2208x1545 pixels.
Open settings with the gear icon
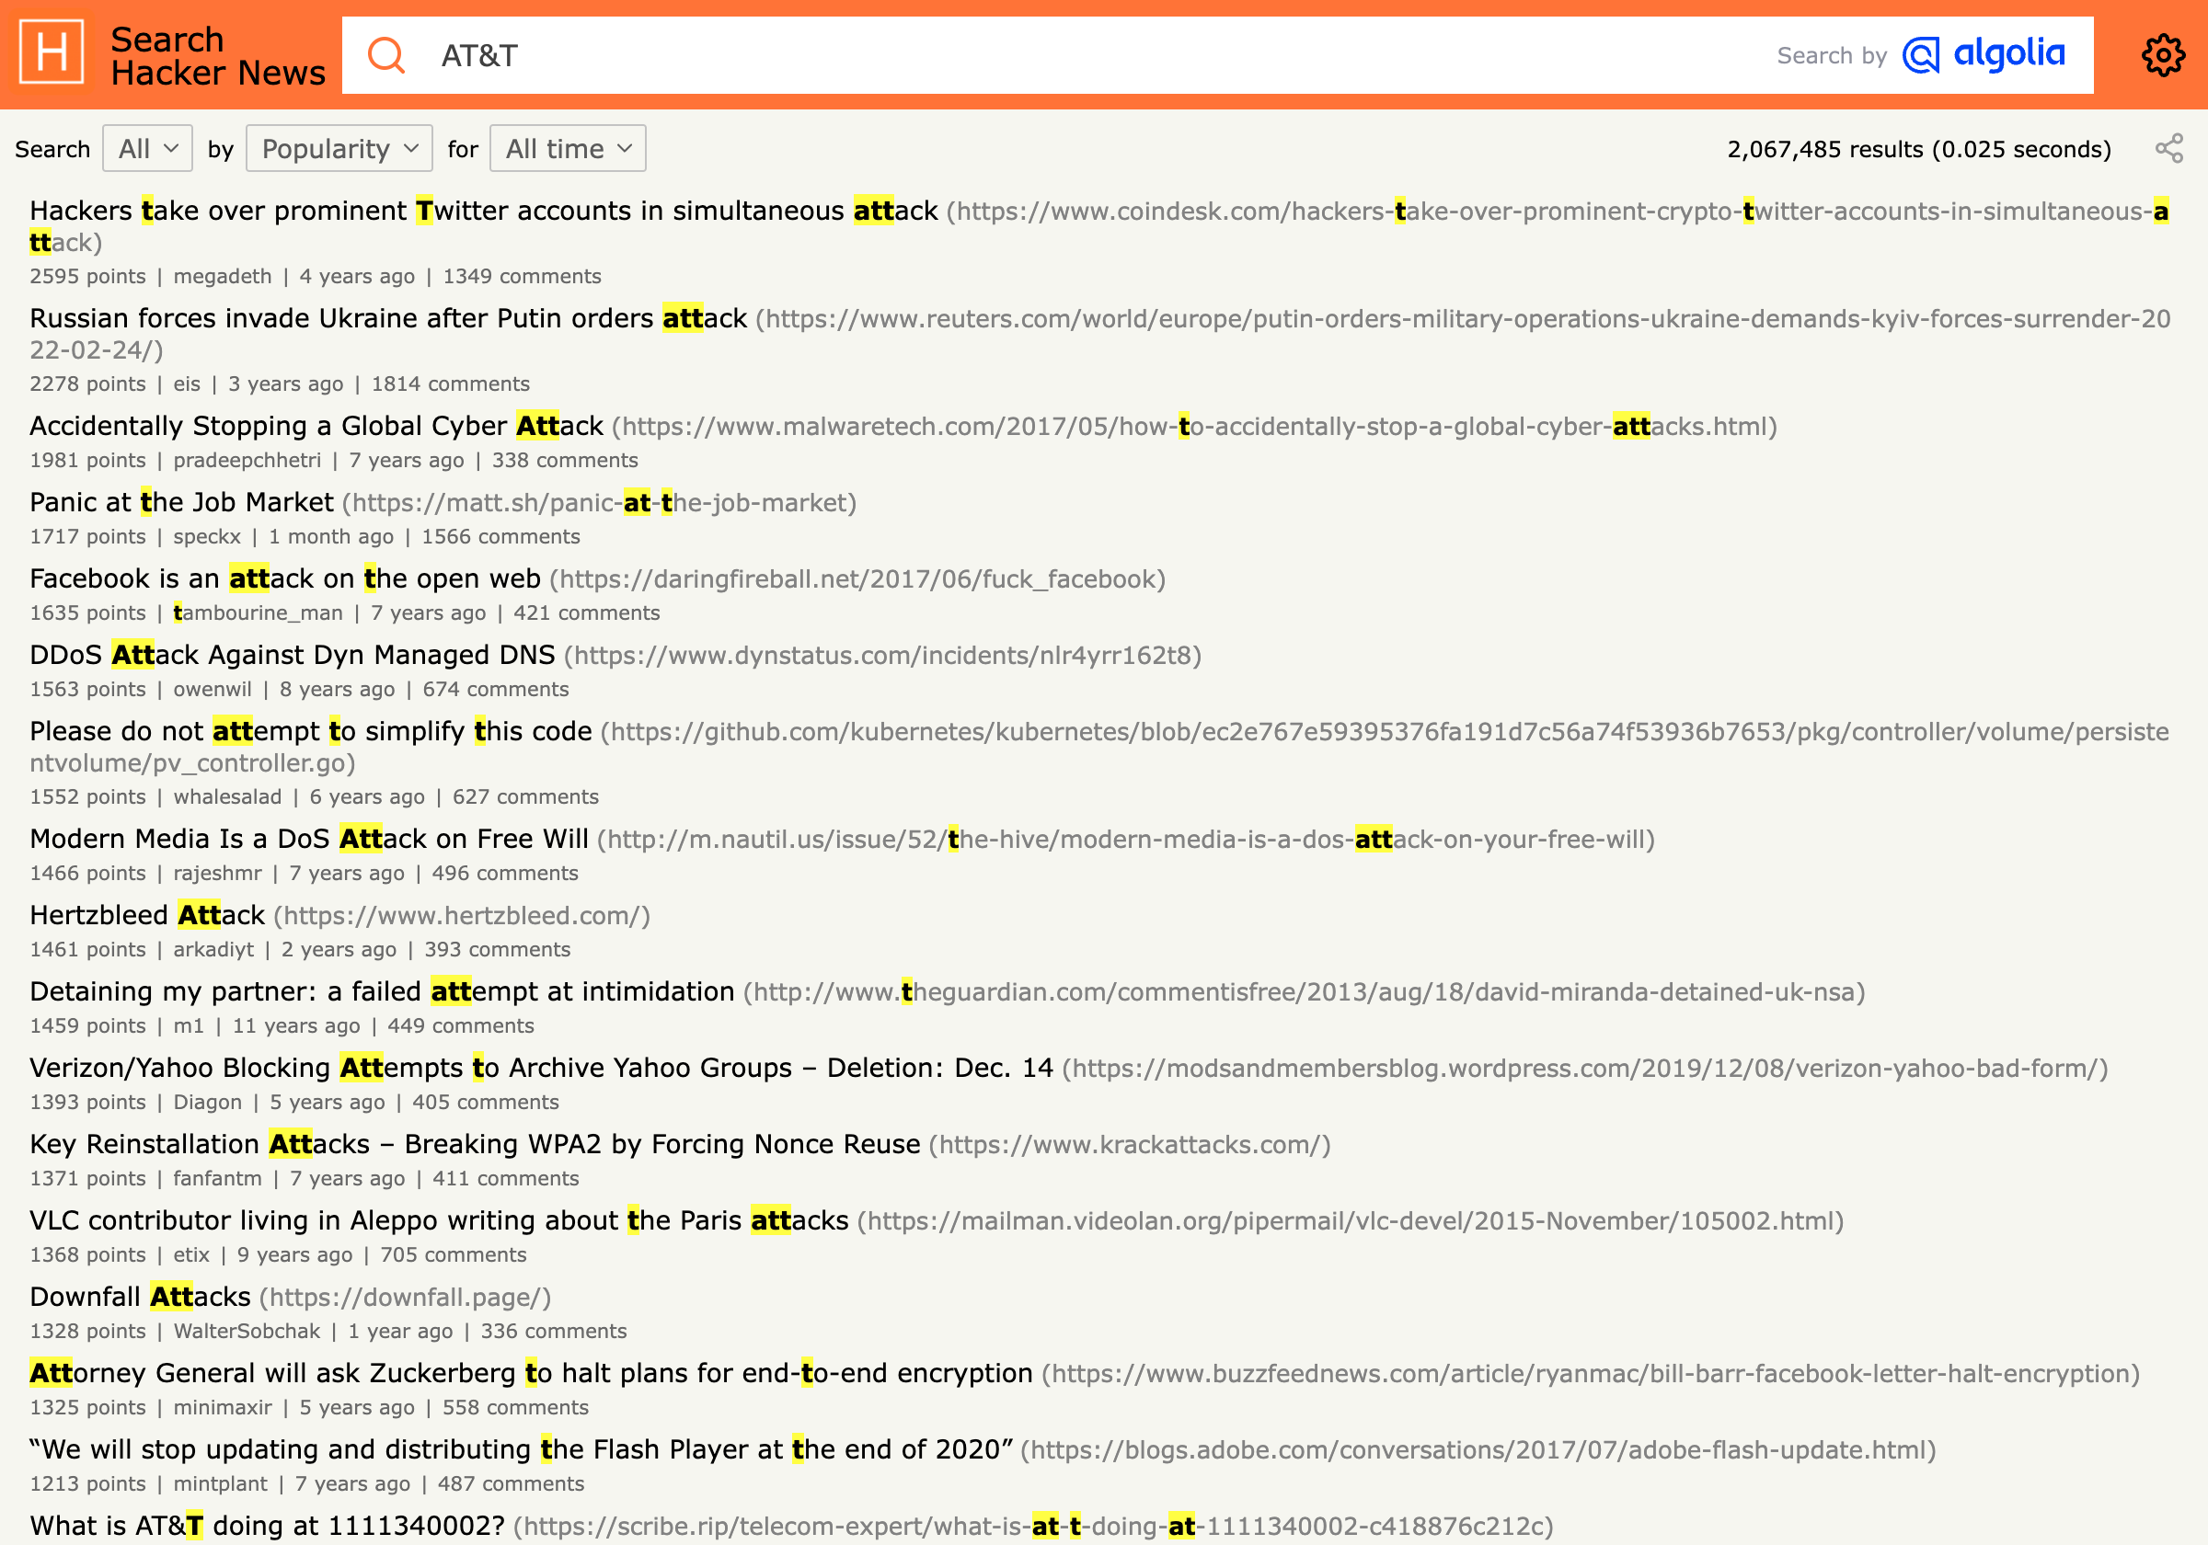pos(2162,55)
